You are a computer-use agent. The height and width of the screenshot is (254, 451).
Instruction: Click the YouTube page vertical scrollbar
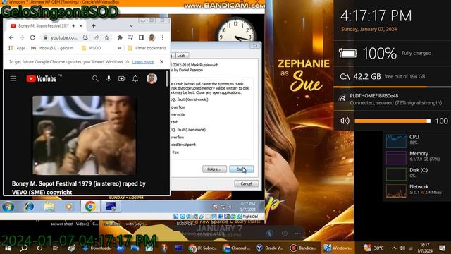(167, 78)
